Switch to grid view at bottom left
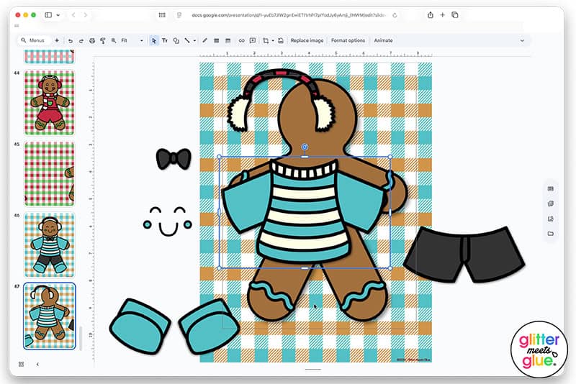 [x=22, y=364]
